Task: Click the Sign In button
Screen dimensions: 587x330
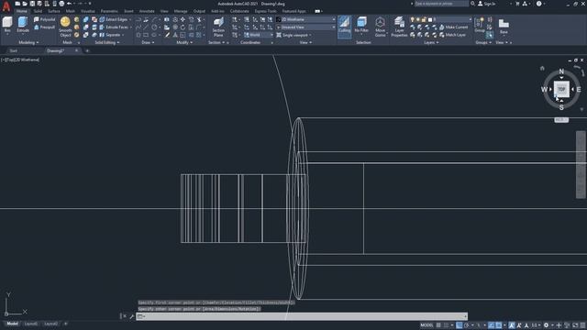Action: pos(487,4)
